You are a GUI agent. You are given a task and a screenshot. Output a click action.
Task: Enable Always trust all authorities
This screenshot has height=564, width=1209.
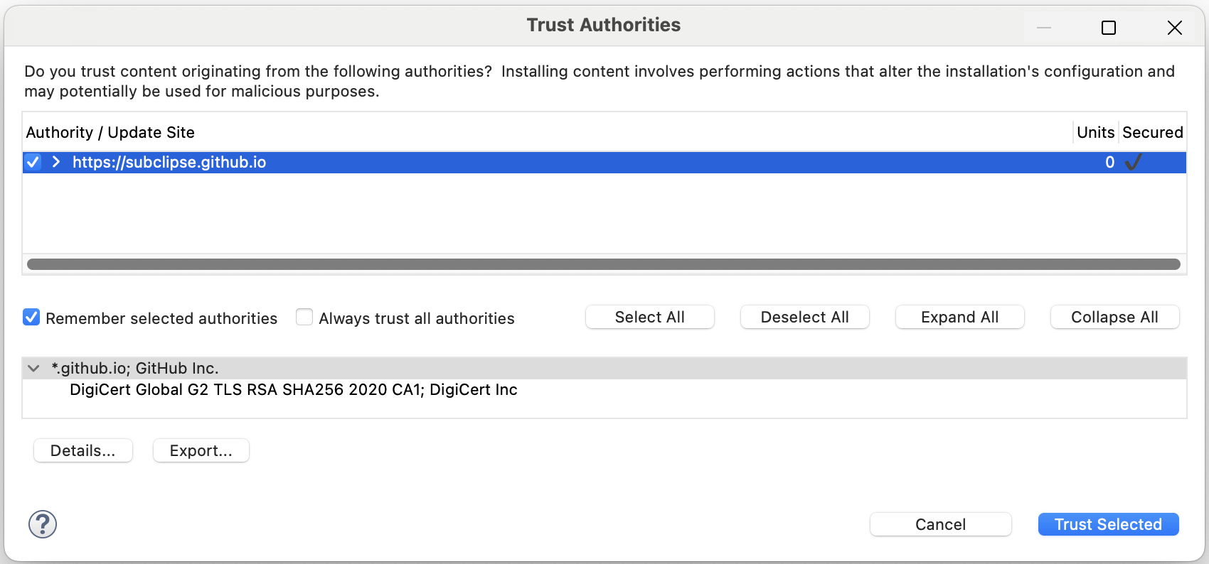(304, 318)
